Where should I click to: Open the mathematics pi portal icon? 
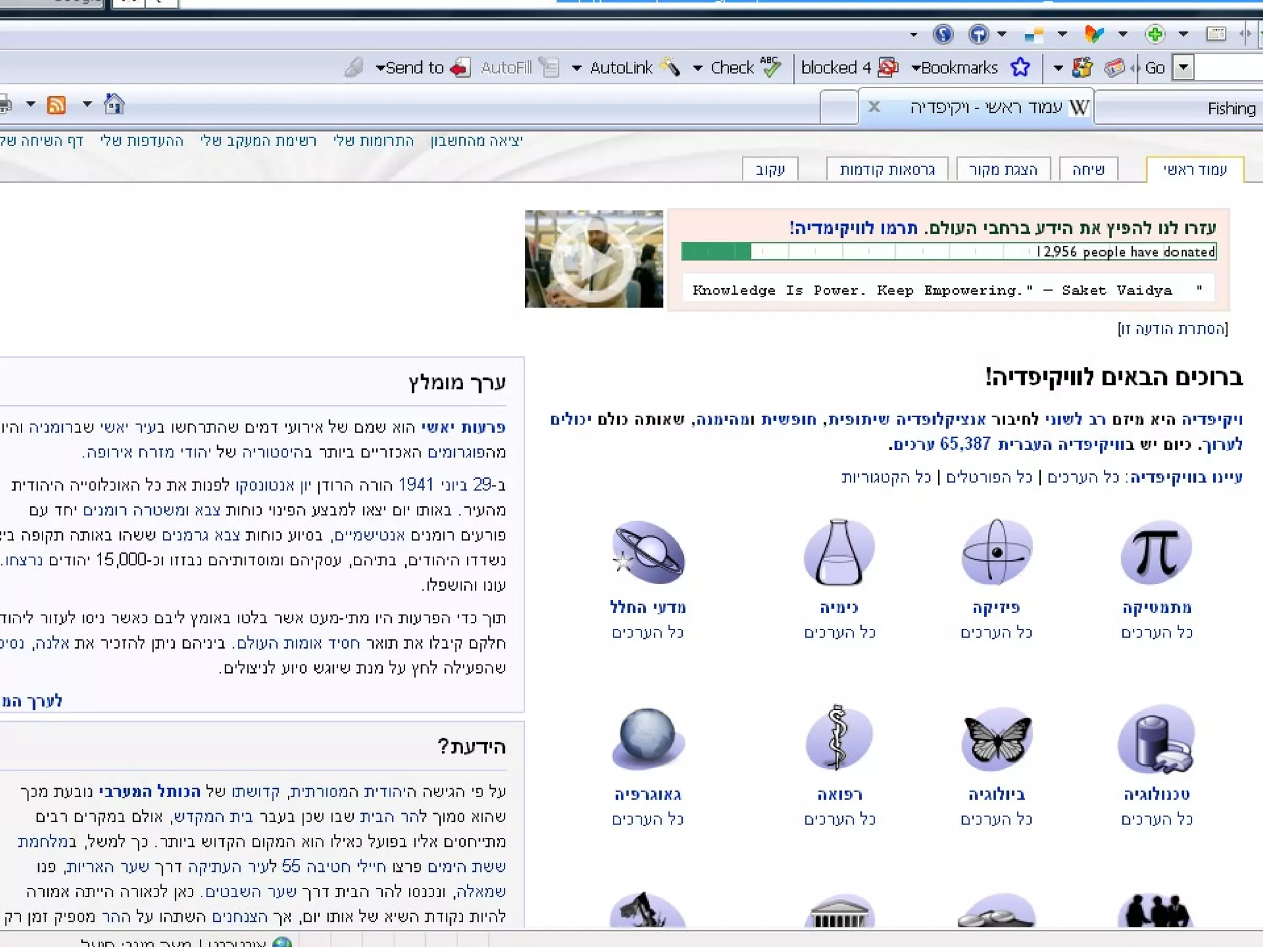click(1156, 552)
